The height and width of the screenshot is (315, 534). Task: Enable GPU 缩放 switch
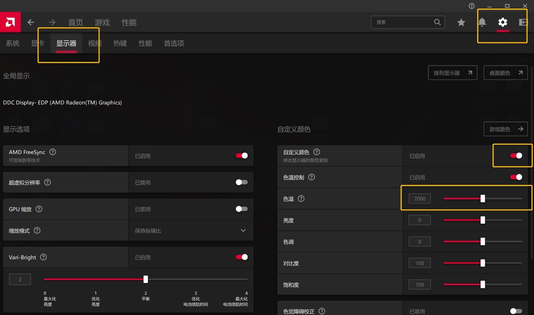[x=242, y=209]
